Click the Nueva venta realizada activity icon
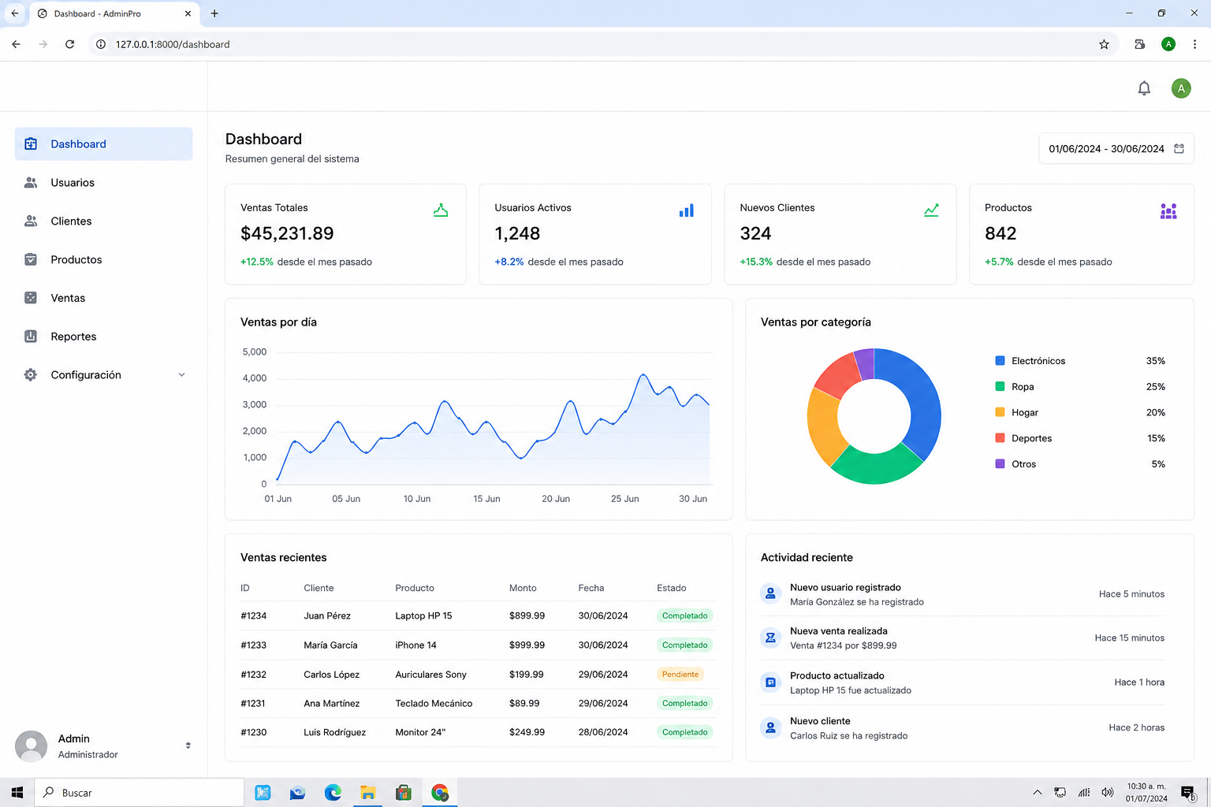The height and width of the screenshot is (807, 1211). [770, 638]
